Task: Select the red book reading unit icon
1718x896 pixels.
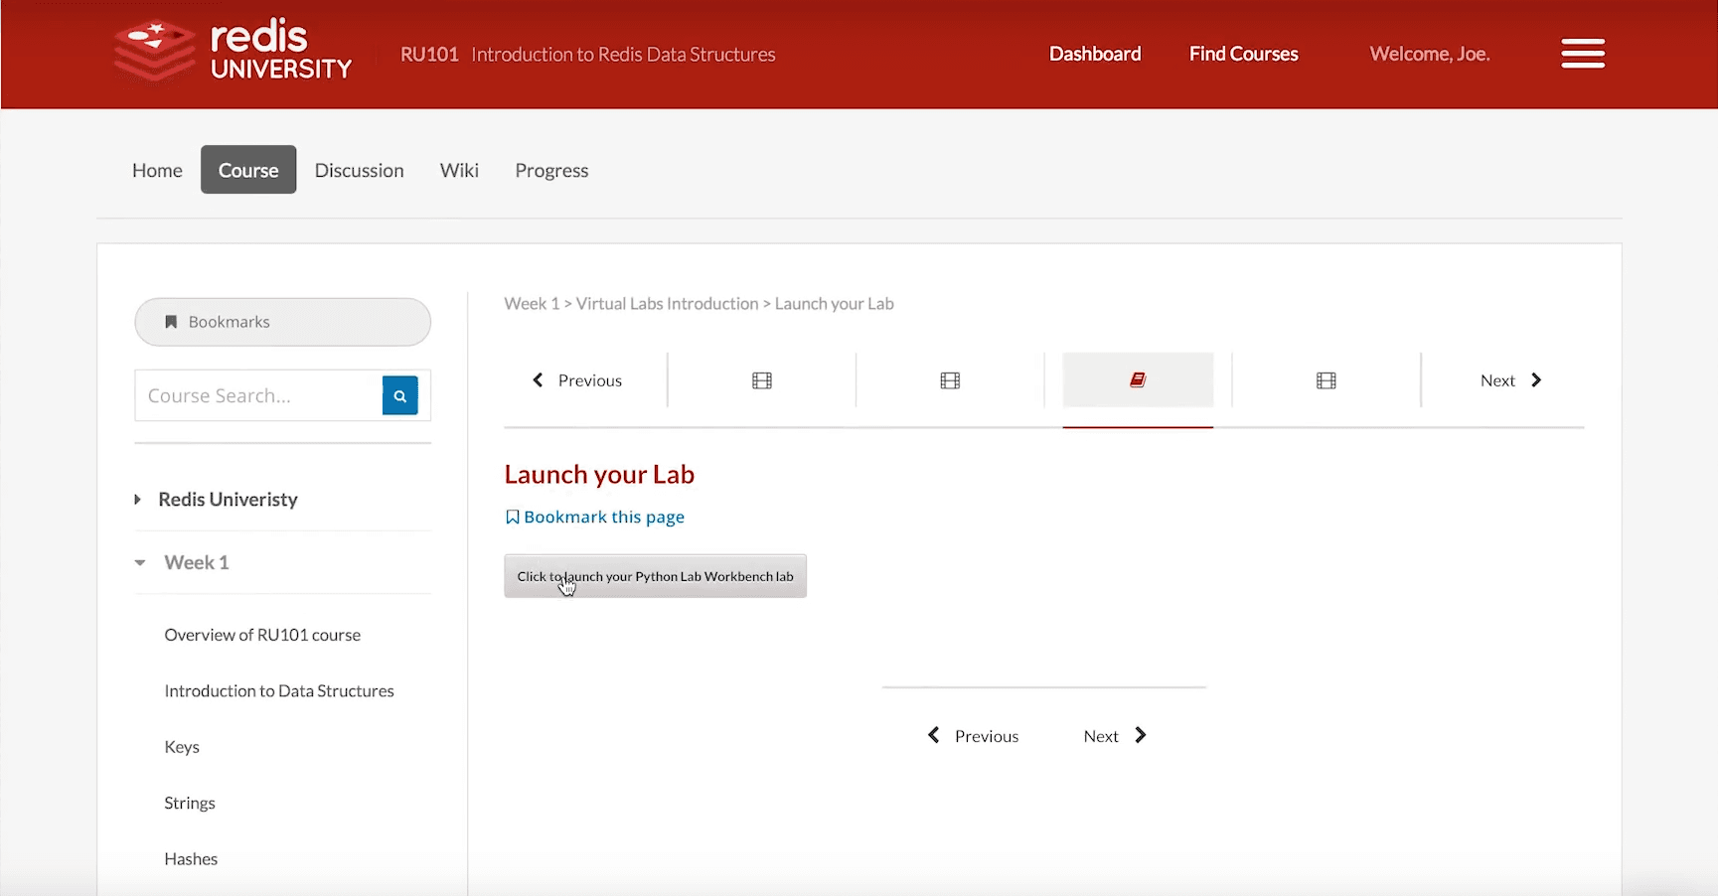Action: pyautogui.click(x=1137, y=379)
